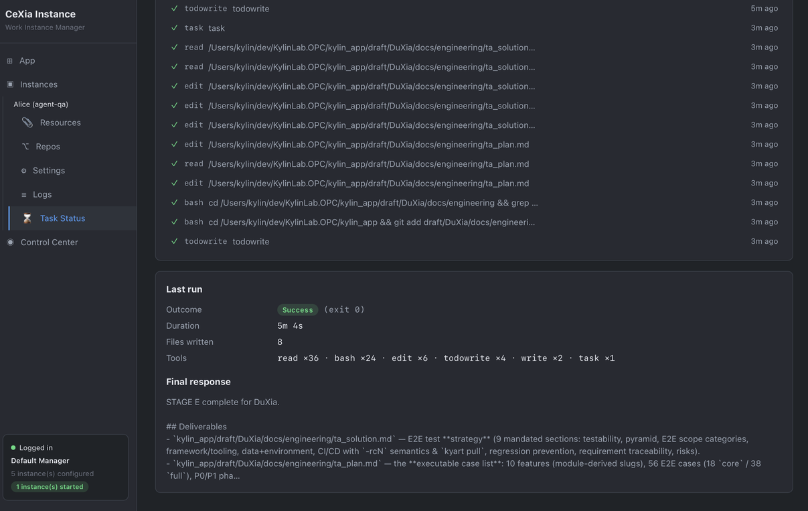Click the Instances square icon
The height and width of the screenshot is (511, 808).
tap(10, 84)
